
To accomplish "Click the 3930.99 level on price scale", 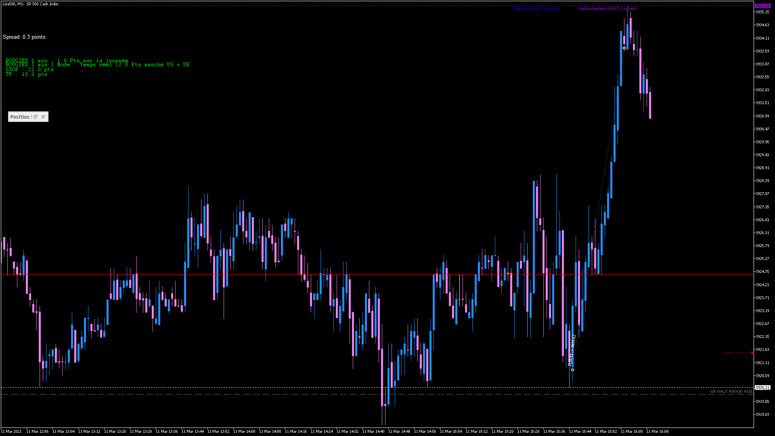I will [x=762, y=116].
